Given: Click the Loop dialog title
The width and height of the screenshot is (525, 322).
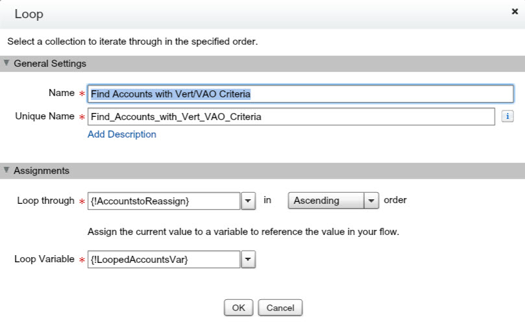Looking at the screenshot, I should point(29,14).
